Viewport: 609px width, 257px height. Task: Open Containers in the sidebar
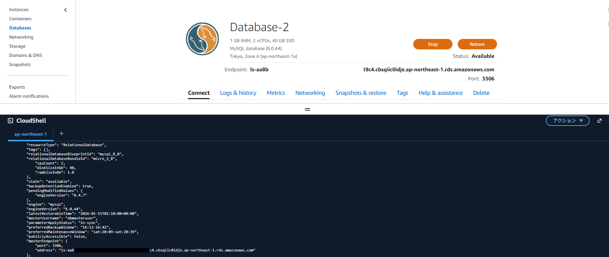pyautogui.click(x=20, y=19)
